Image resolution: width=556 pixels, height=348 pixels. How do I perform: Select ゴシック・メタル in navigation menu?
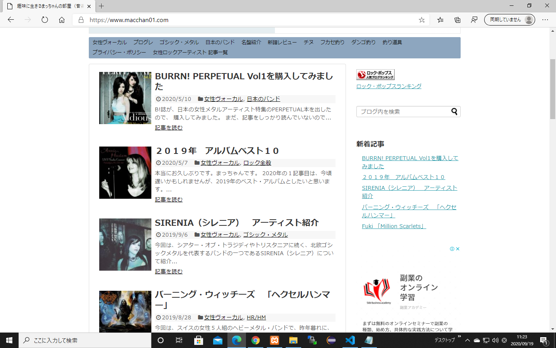click(179, 42)
